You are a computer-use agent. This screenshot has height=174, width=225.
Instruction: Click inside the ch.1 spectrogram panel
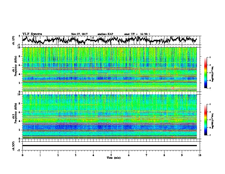pos(109,69)
